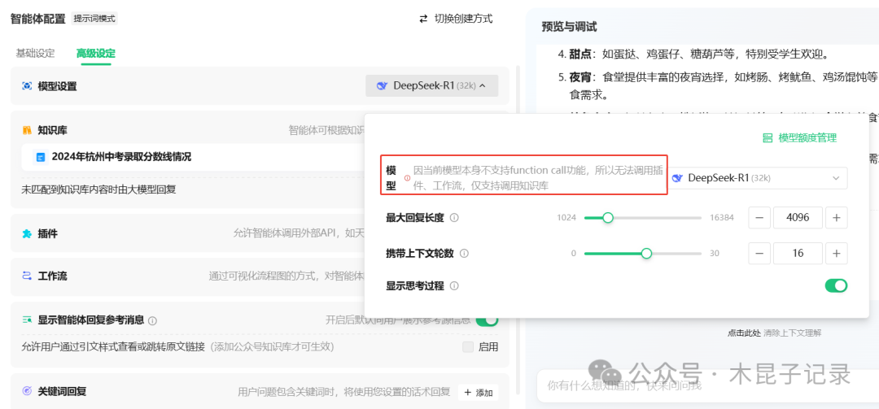Click the 模型设置 icon

[27, 86]
